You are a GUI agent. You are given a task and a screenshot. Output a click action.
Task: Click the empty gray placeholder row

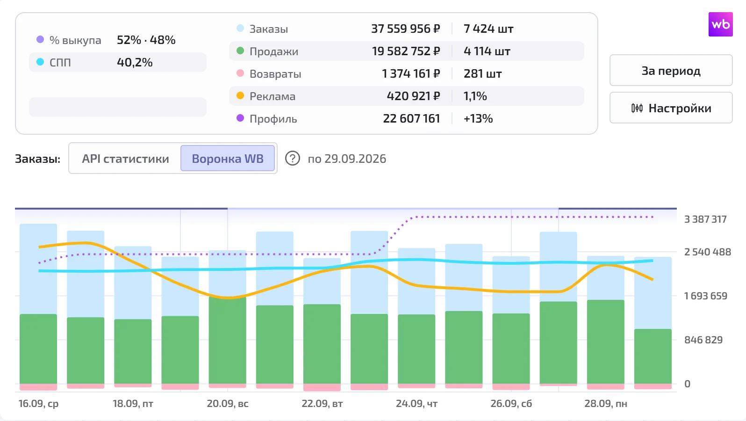[x=118, y=107]
